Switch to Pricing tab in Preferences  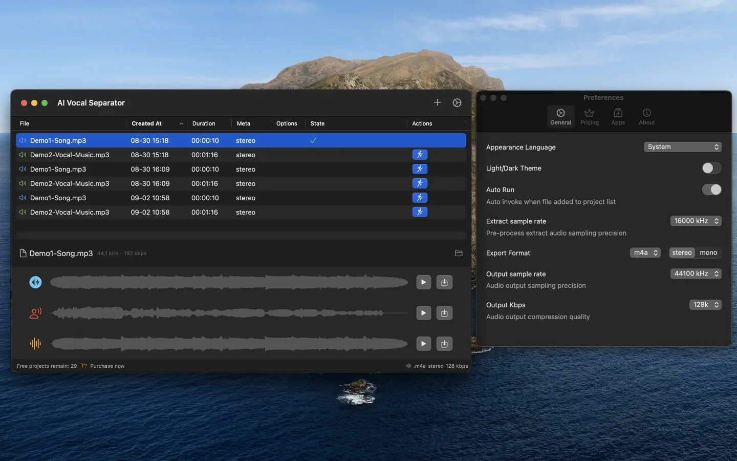coord(589,117)
